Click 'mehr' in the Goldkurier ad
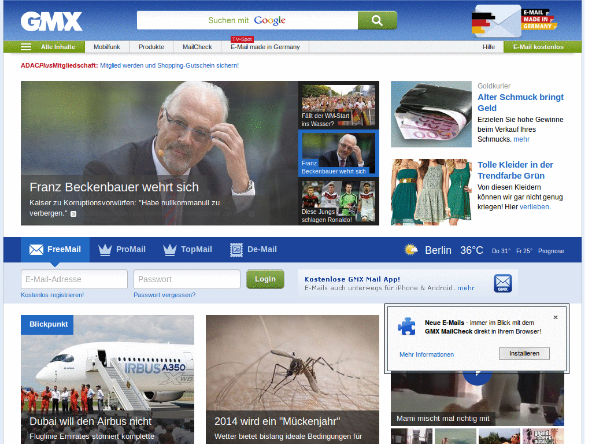The width and height of the screenshot is (592, 444). click(521, 139)
